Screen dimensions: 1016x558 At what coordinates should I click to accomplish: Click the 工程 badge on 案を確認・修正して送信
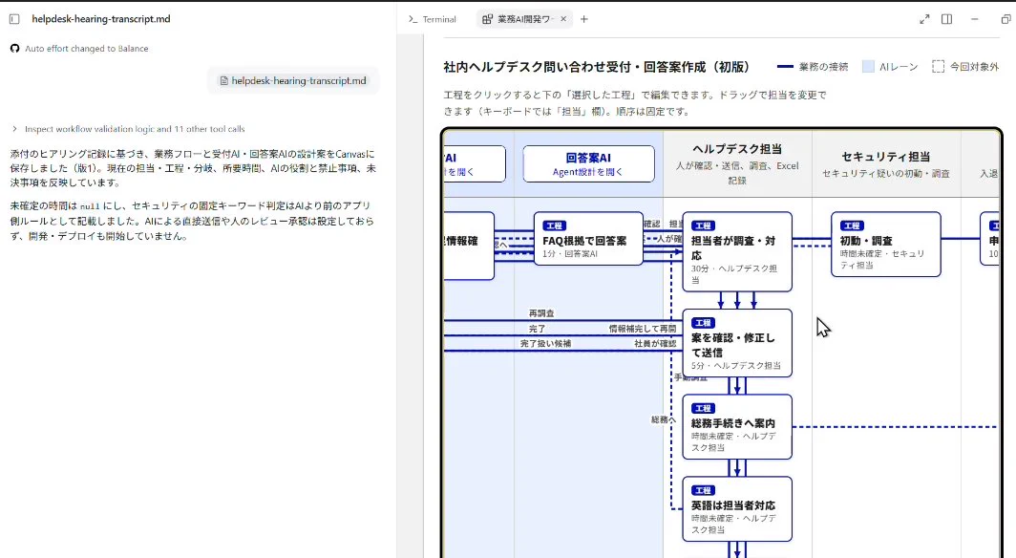tap(703, 323)
